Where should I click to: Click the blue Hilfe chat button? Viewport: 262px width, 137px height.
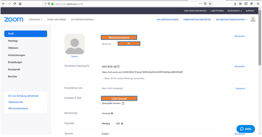(x=246, y=129)
